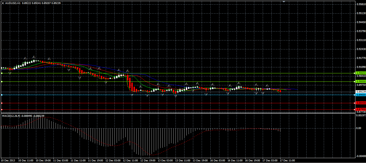366x163 pixels.
Task: Click the 0.95810 price axis value
Action: pos(361,4)
